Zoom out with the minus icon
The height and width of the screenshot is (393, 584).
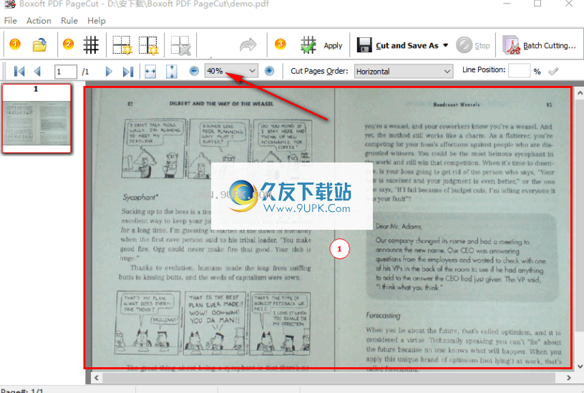[x=194, y=71]
